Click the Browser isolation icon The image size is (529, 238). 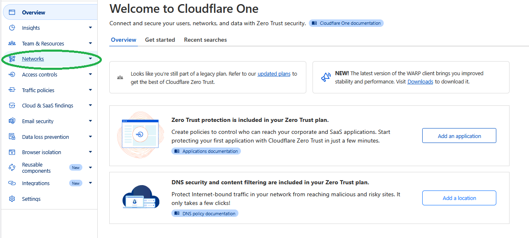(12, 152)
